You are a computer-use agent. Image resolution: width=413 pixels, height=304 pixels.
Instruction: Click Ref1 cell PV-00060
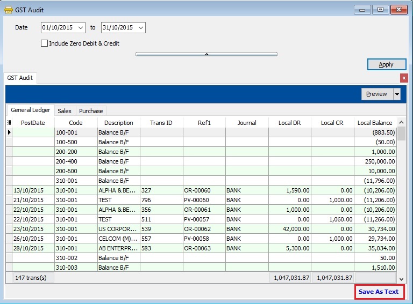tap(204, 200)
